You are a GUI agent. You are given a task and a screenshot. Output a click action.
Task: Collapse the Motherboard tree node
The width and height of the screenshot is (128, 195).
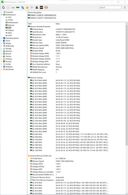click(1, 15)
